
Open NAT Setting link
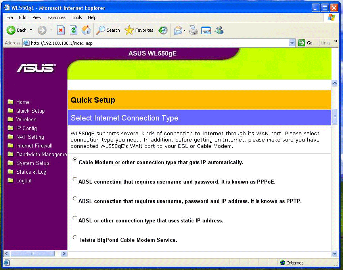[x=30, y=137]
